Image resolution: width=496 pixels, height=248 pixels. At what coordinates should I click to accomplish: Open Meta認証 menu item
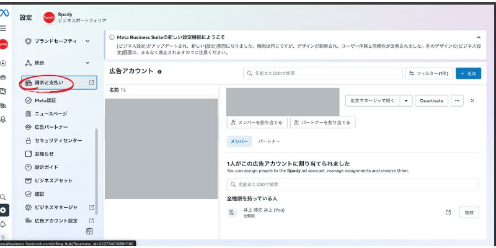59,100
